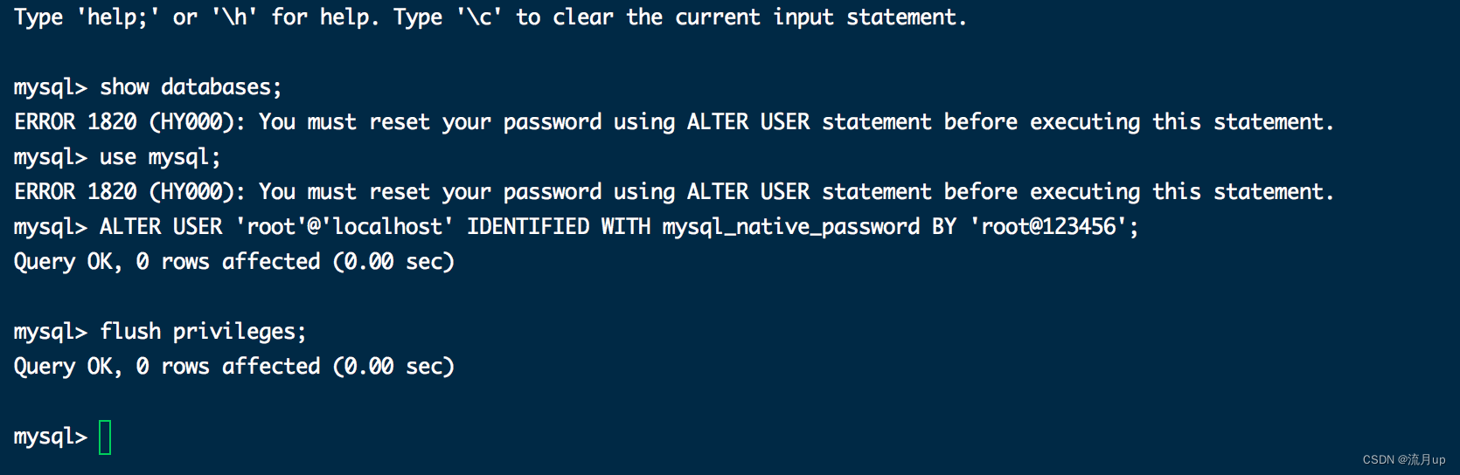Image resolution: width=1460 pixels, height=475 pixels.
Task: Click the mysql_native_password plugin name
Action: (790, 227)
